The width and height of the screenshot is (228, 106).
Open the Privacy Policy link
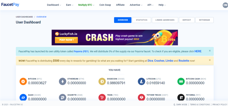[x=220, y=104]
